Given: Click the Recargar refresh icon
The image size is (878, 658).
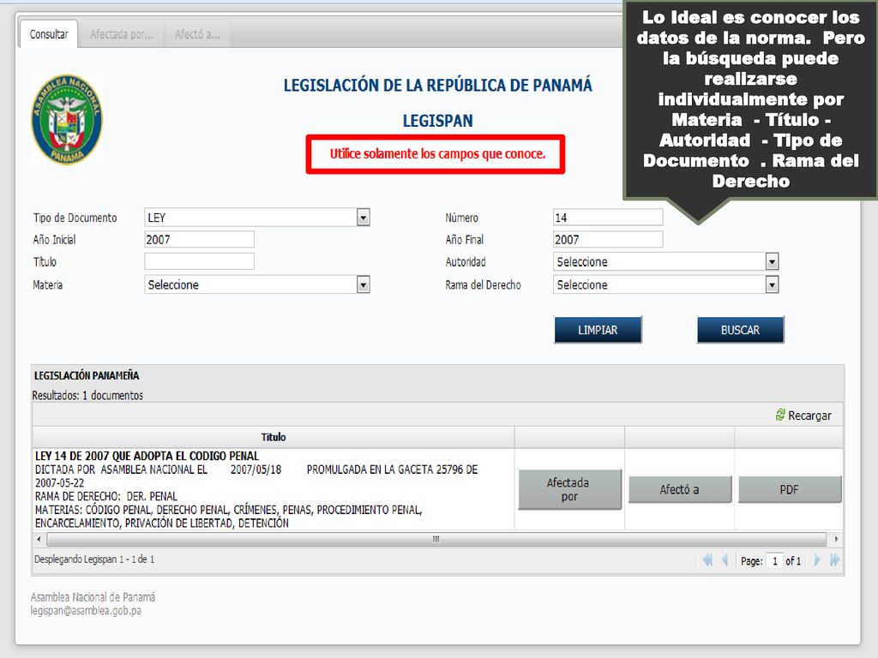Looking at the screenshot, I should (780, 415).
